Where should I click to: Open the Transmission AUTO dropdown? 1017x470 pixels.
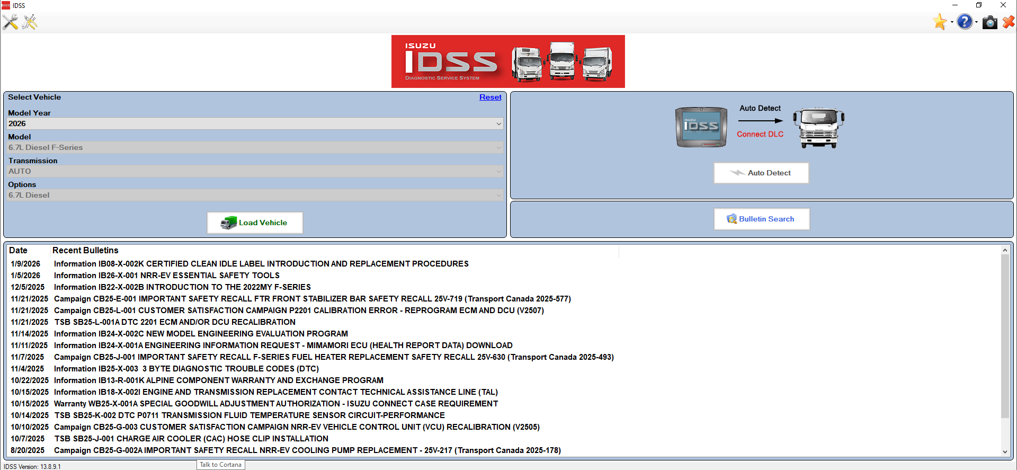[255, 171]
